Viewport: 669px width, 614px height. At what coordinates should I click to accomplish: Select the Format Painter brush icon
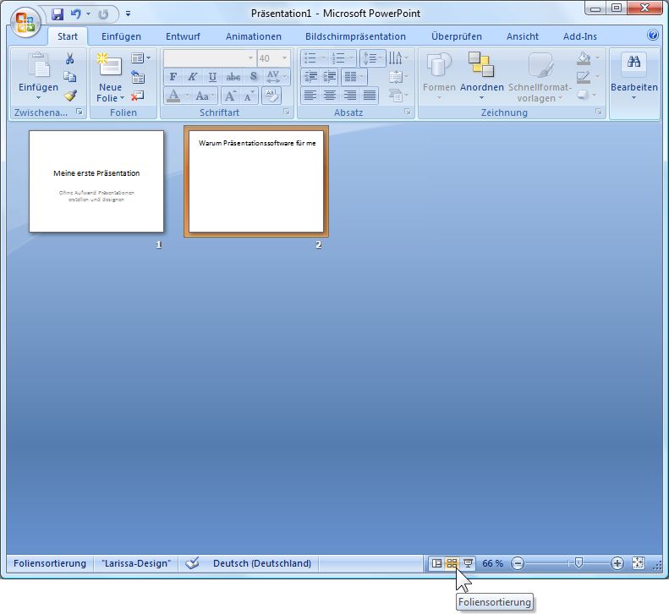tap(70, 96)
